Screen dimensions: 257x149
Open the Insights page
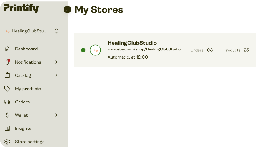[23, 128]
